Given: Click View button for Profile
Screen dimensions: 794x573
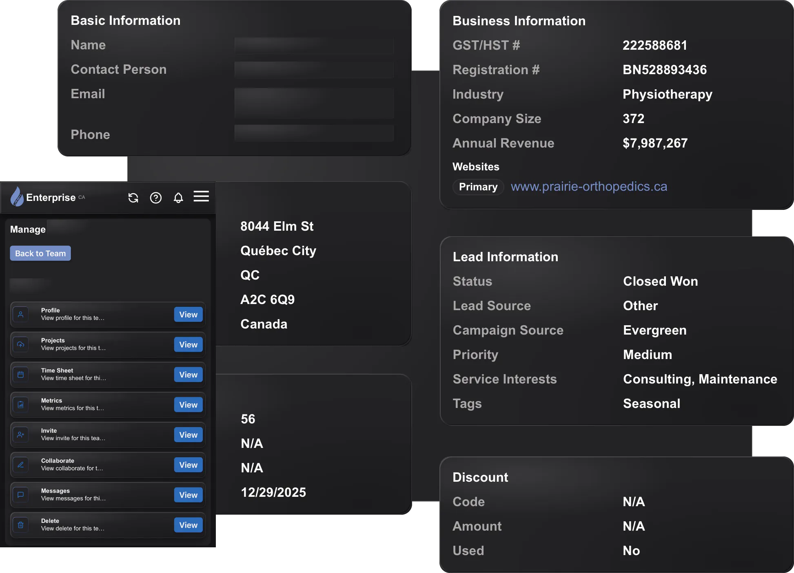Looking at the screenshot, I should tap(188, 315).
